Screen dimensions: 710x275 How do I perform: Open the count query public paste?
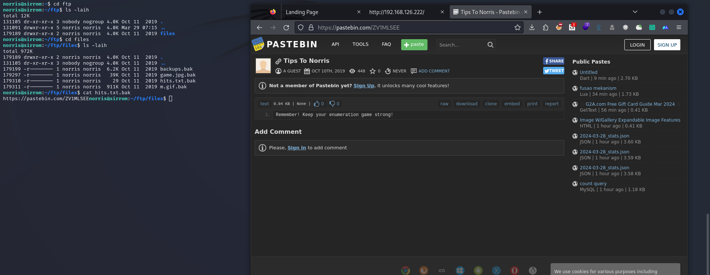tap(593, 183)
